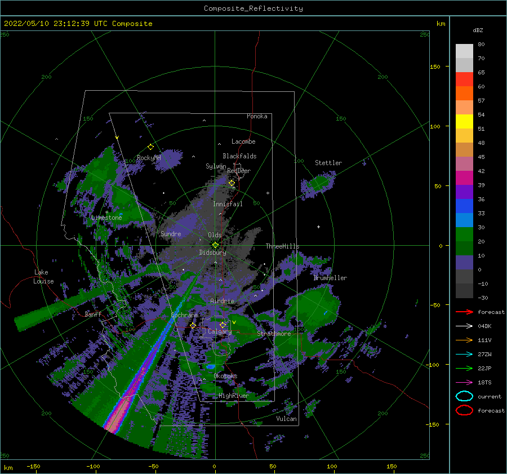Click the RedDeer city label
Image resolution: width=507 pixels, height=474 pixels.
pyautogui.click(x=239, y=171)
